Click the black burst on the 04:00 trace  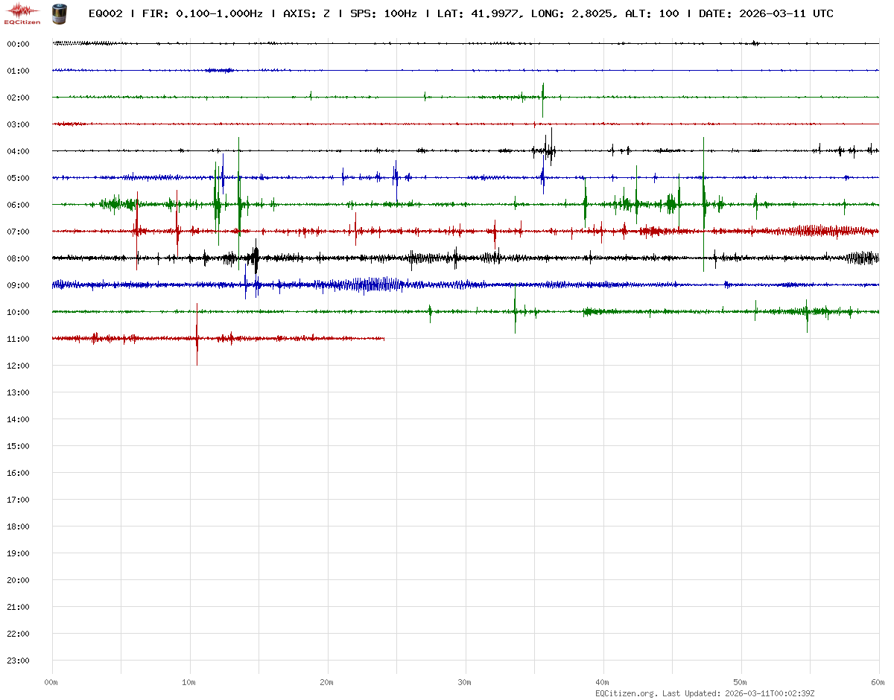coord(548,150)
